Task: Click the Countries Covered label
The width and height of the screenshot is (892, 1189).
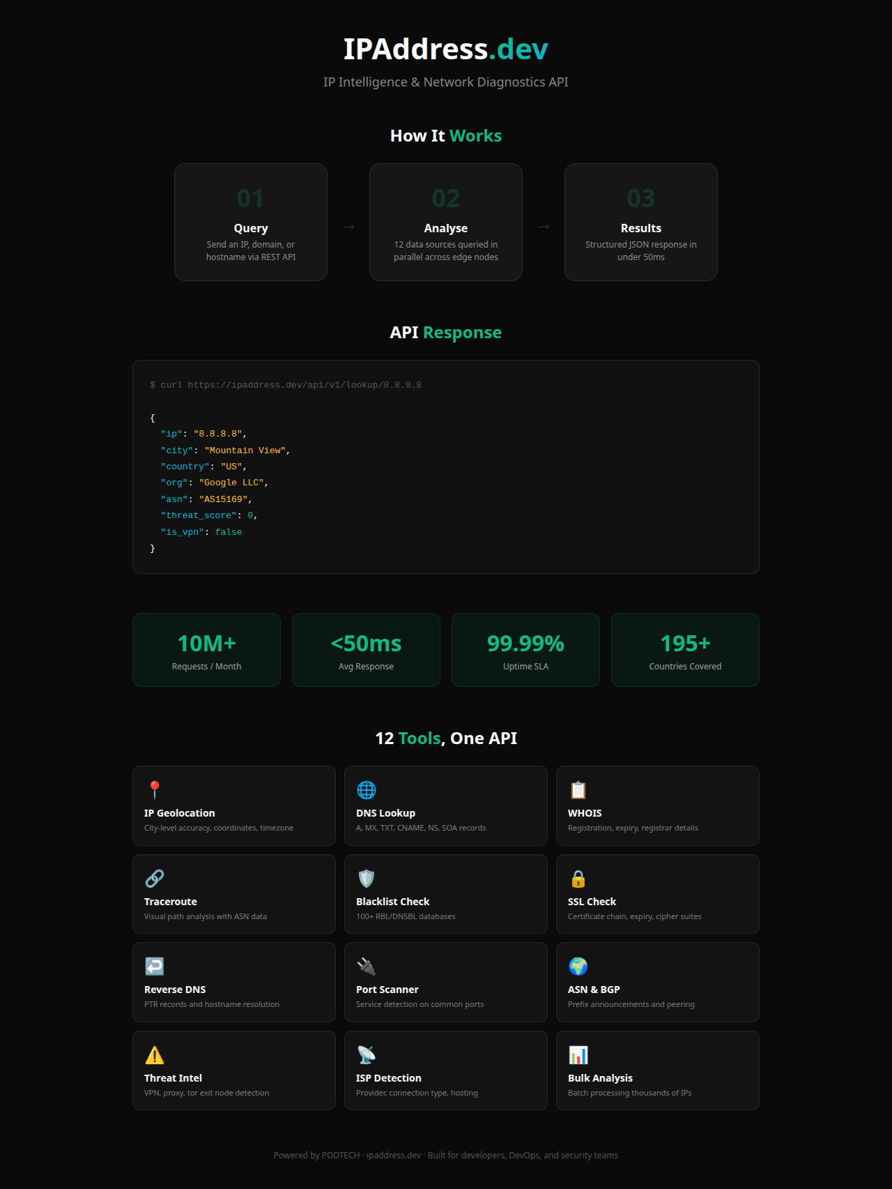Action: pos(685,667)
